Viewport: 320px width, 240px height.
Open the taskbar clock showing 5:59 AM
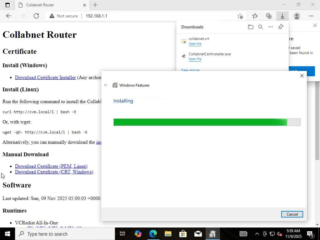pyautogui.click(x=293, y=234)
